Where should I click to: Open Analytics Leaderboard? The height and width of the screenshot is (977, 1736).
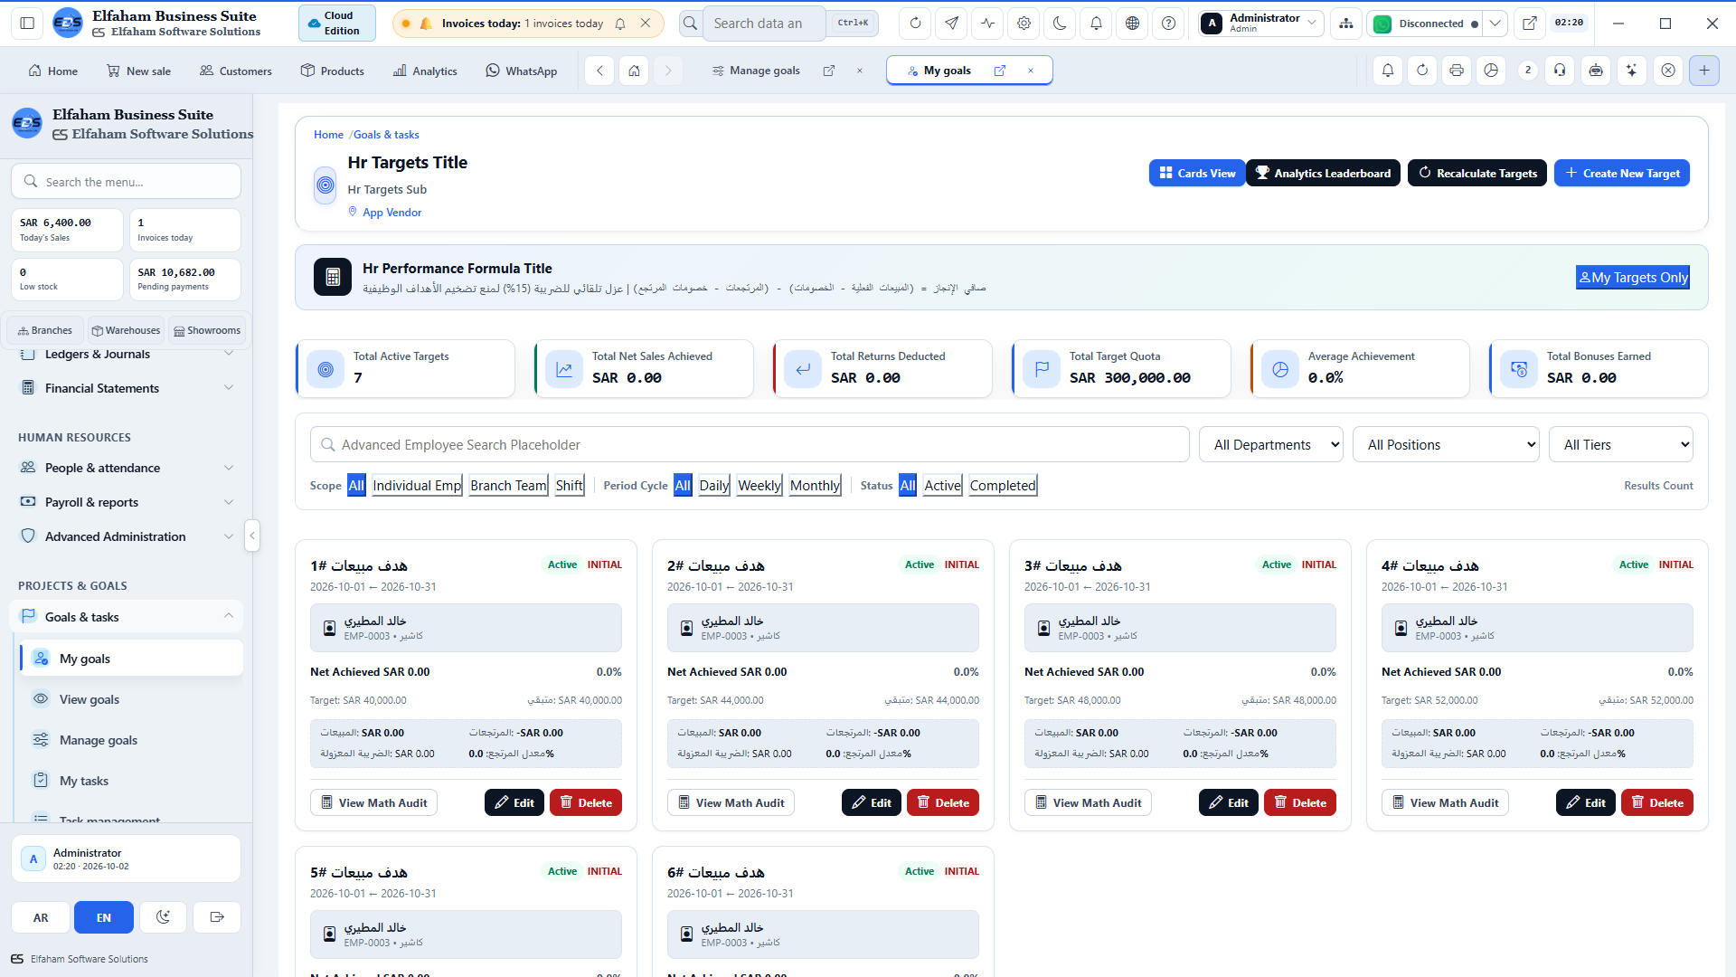(x=1323, y=173)
